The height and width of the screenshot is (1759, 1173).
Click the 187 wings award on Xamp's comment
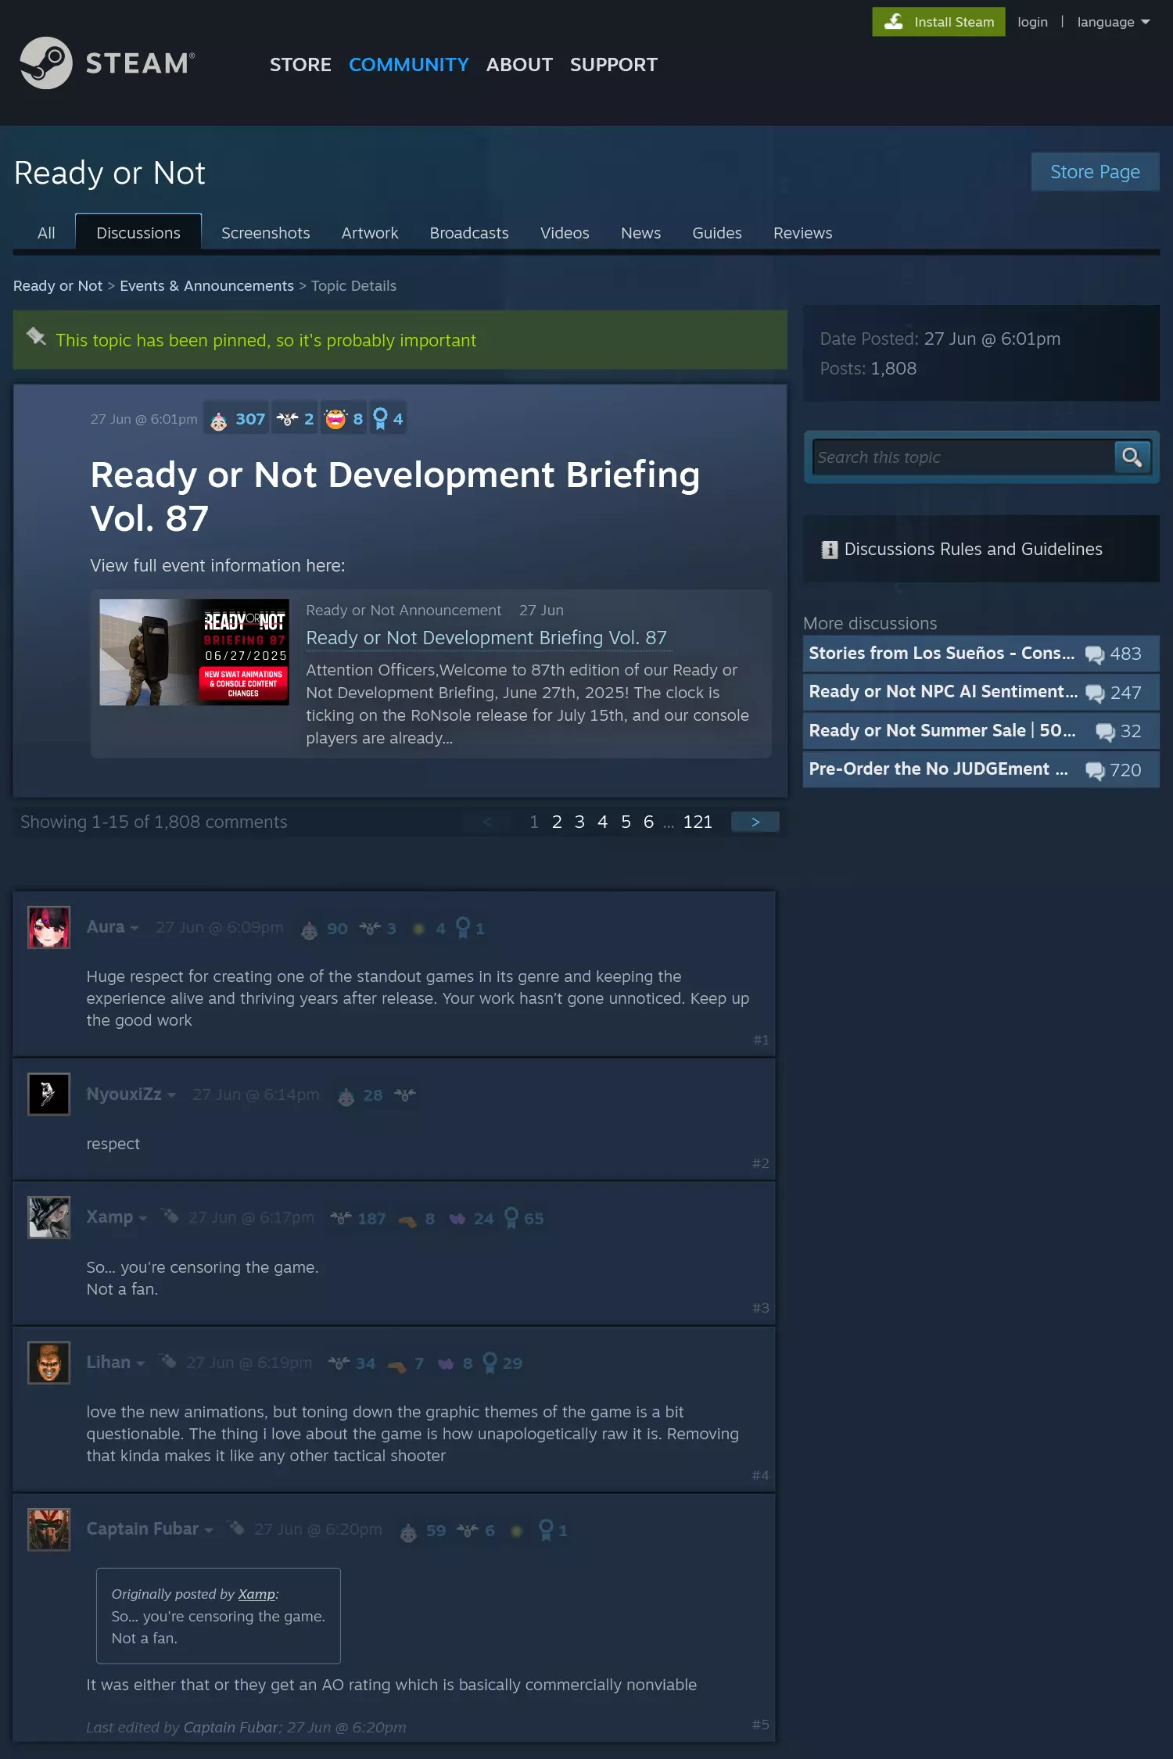[x=340, y=1218]
